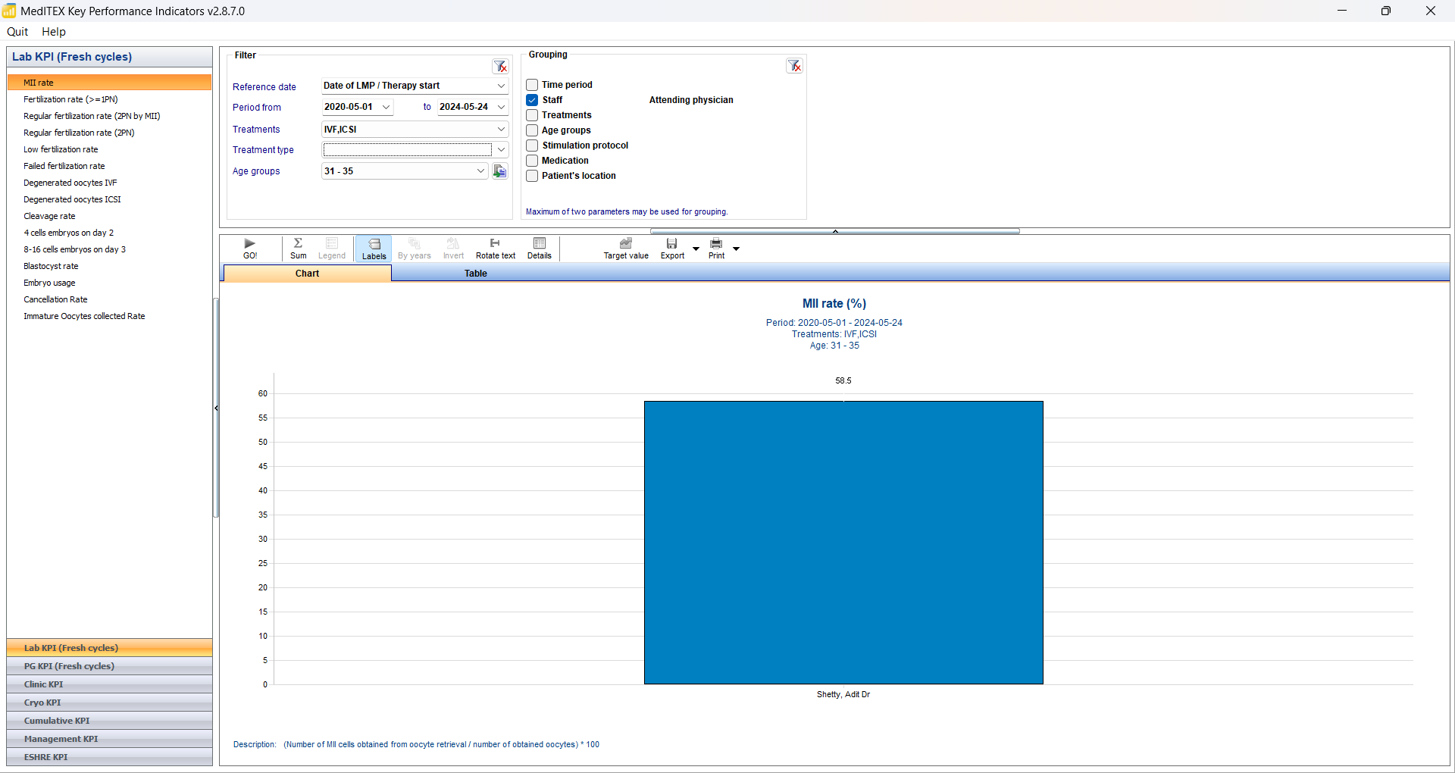The width and height of the screenshot is (1455, 773).
Task: Clear filters using the Filter reset icon
Action: [500, 67]
